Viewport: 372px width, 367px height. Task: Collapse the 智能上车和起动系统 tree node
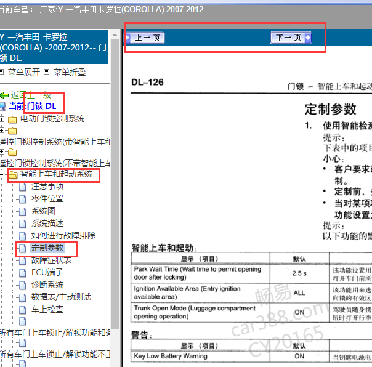point(2,175)
